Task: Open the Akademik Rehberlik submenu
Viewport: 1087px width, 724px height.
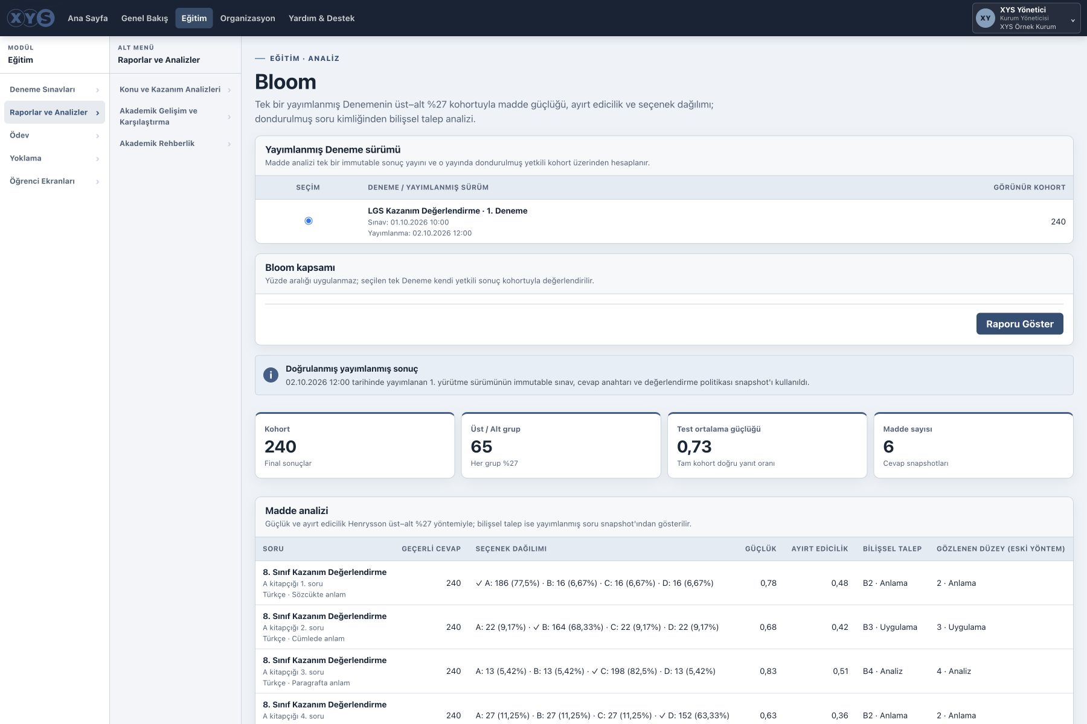Action: (175, 144)
